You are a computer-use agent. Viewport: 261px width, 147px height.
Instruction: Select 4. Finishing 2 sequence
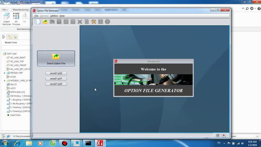19,111
